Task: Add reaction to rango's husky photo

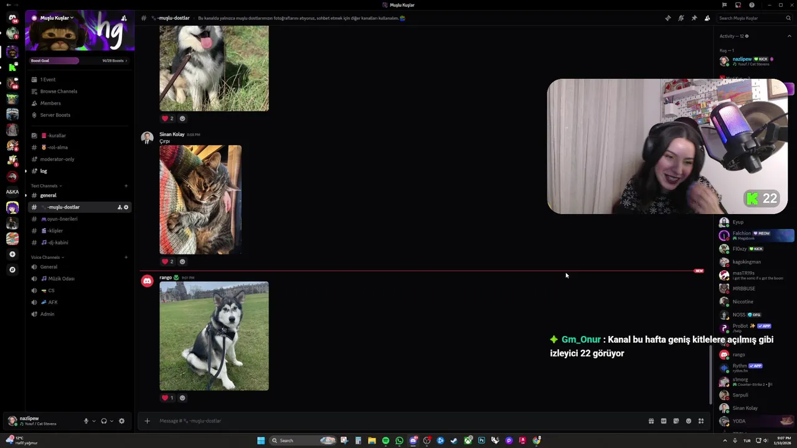Action: 182,398
